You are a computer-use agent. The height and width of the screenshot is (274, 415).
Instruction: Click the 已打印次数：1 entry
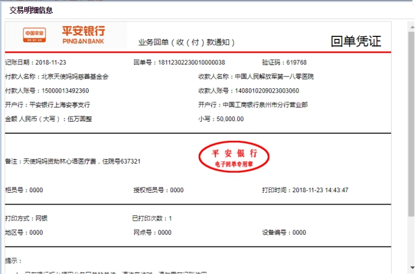152,218
